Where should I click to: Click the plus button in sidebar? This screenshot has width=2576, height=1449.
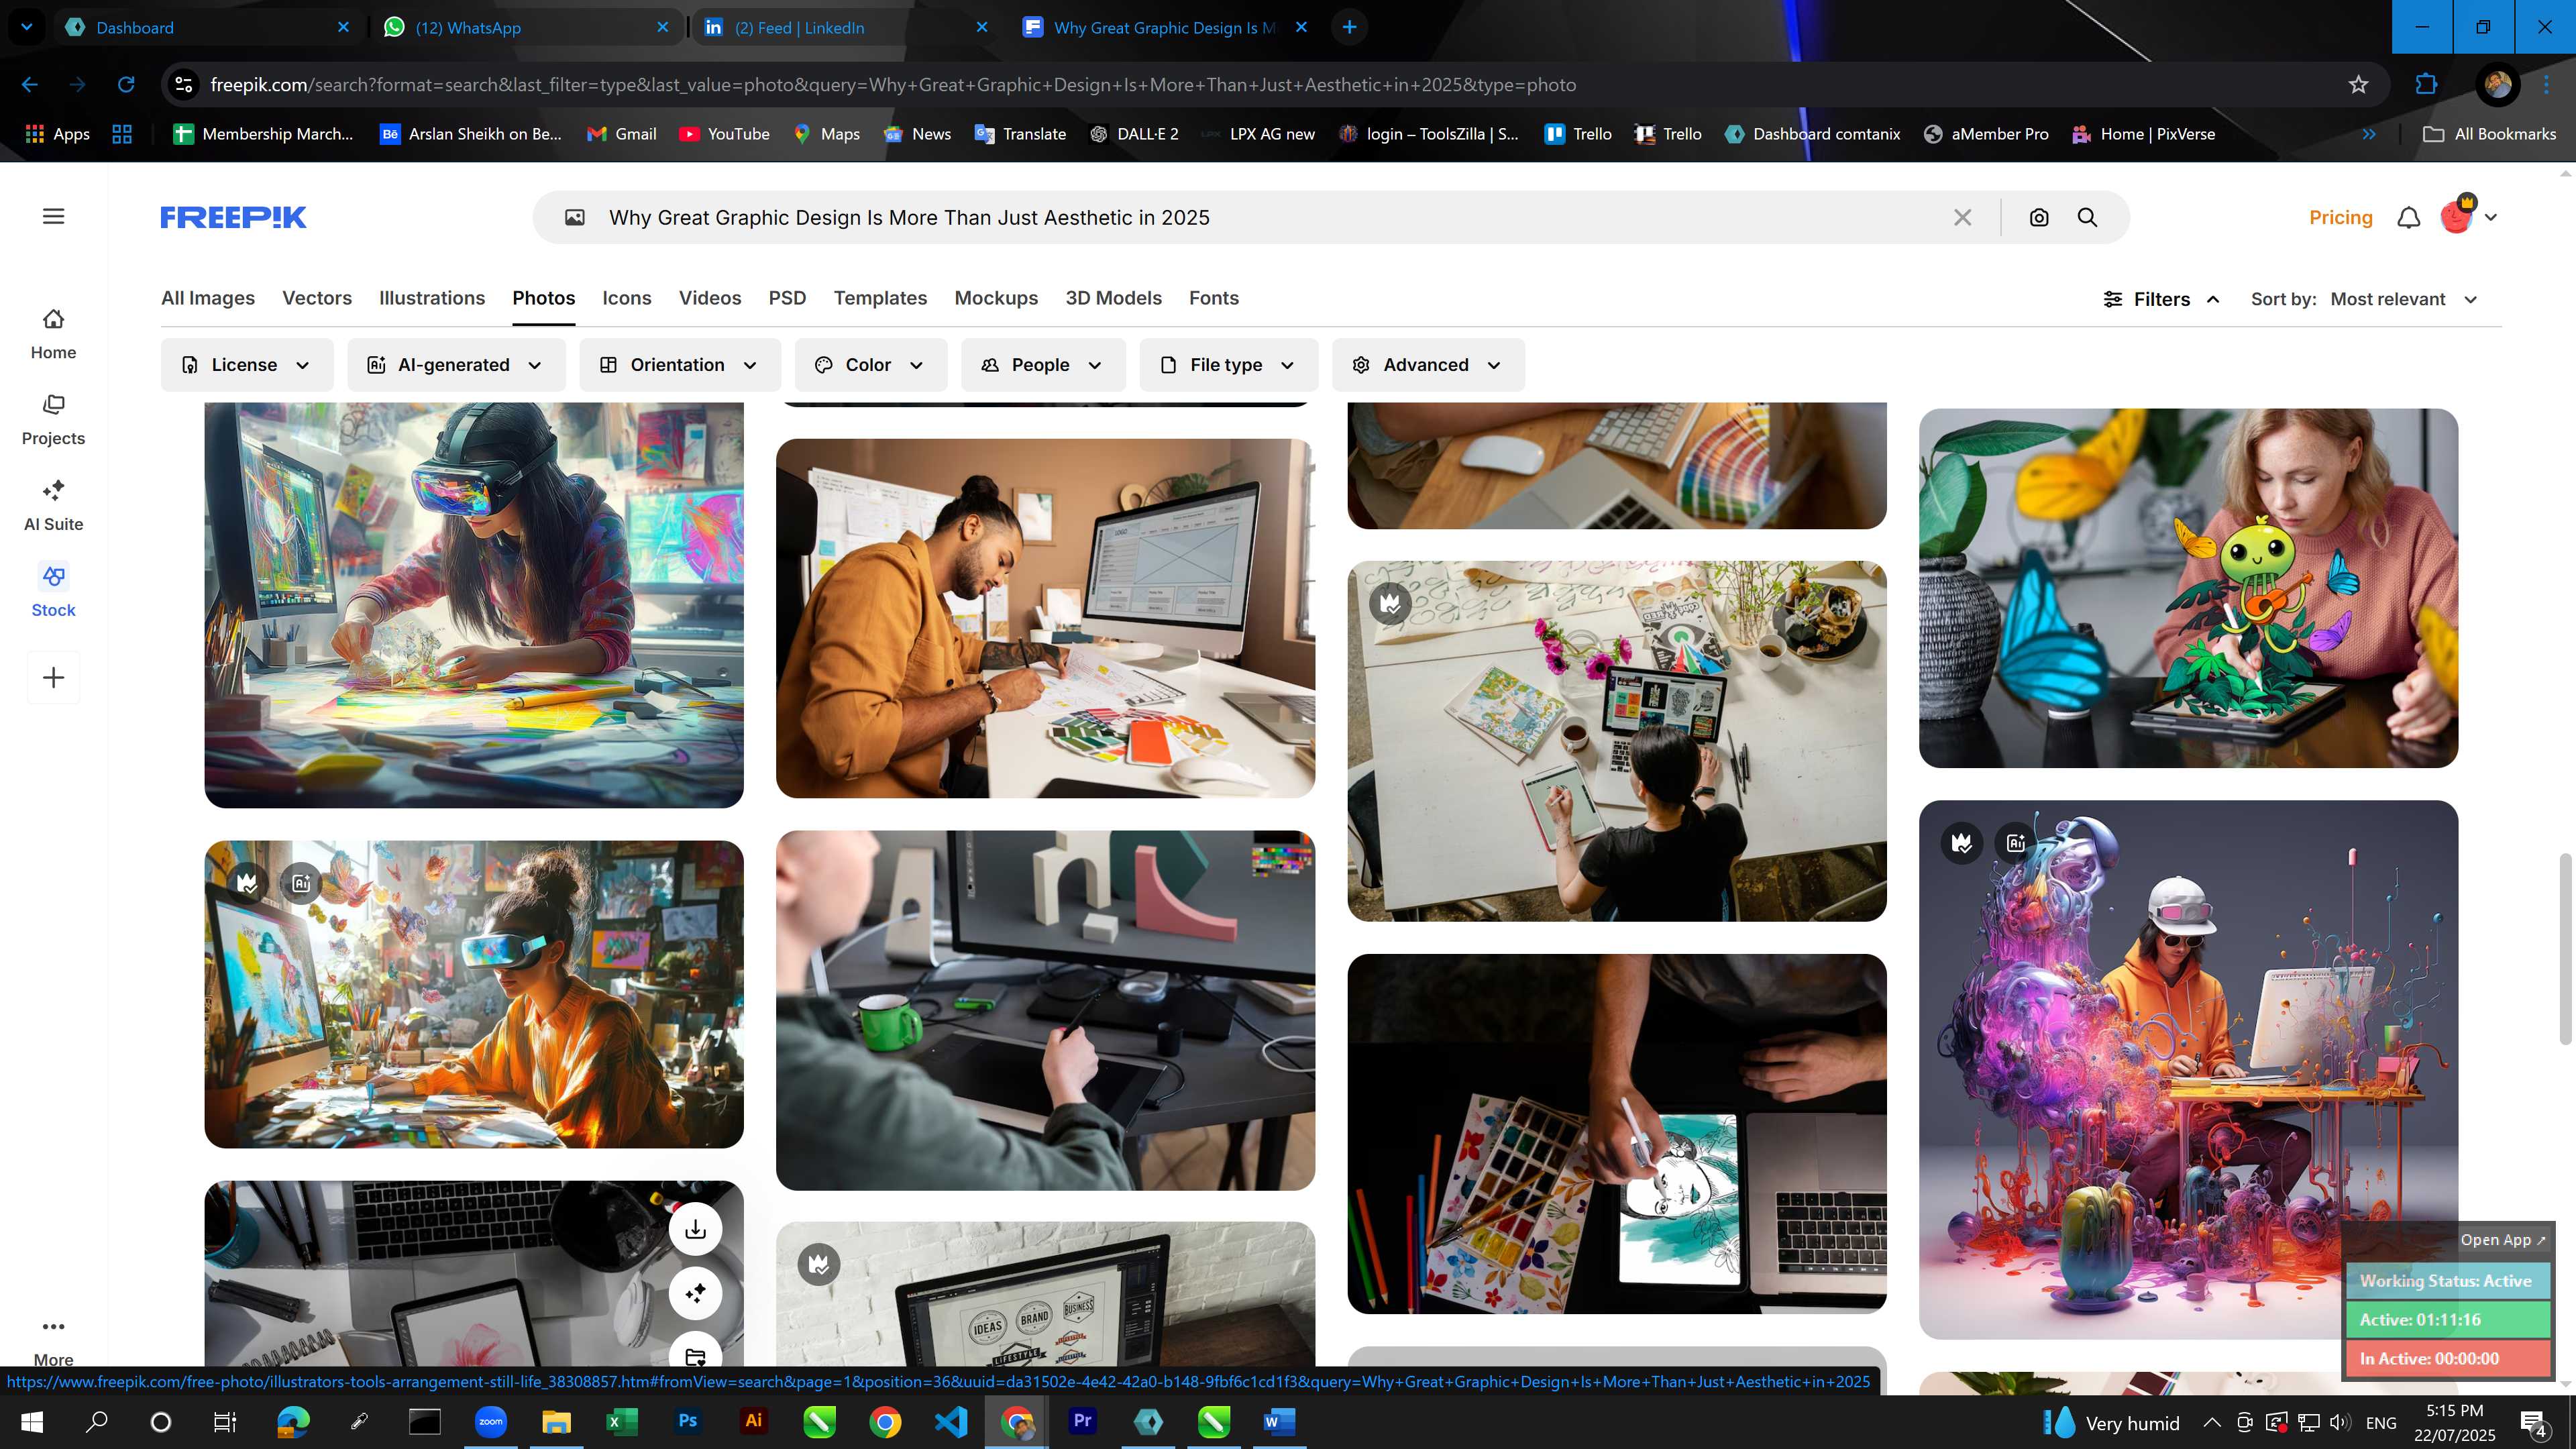tap(54, 678)
